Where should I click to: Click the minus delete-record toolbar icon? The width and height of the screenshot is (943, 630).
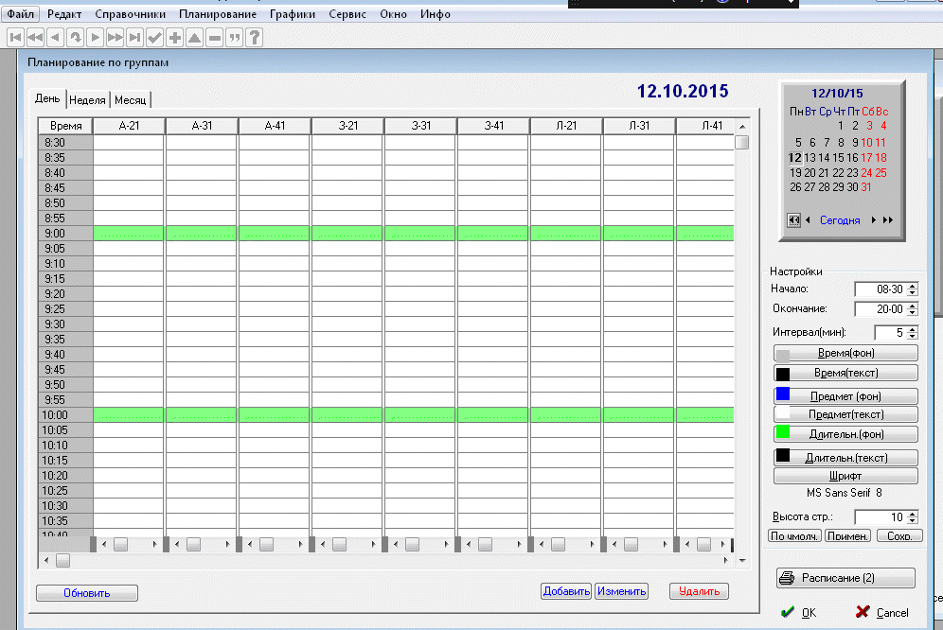[x=215, y=38]
